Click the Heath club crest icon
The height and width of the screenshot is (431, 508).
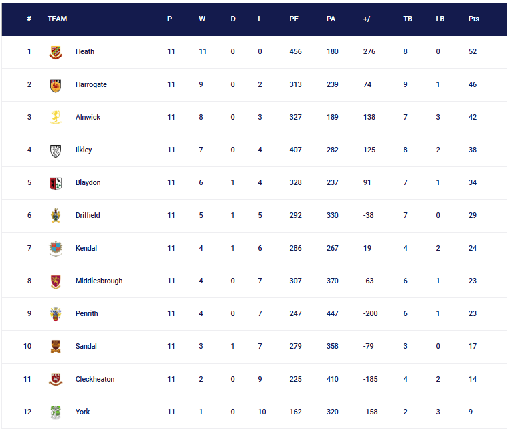[x=56, y=52]
